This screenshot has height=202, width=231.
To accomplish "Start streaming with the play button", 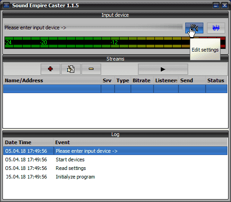I will 163,69.
